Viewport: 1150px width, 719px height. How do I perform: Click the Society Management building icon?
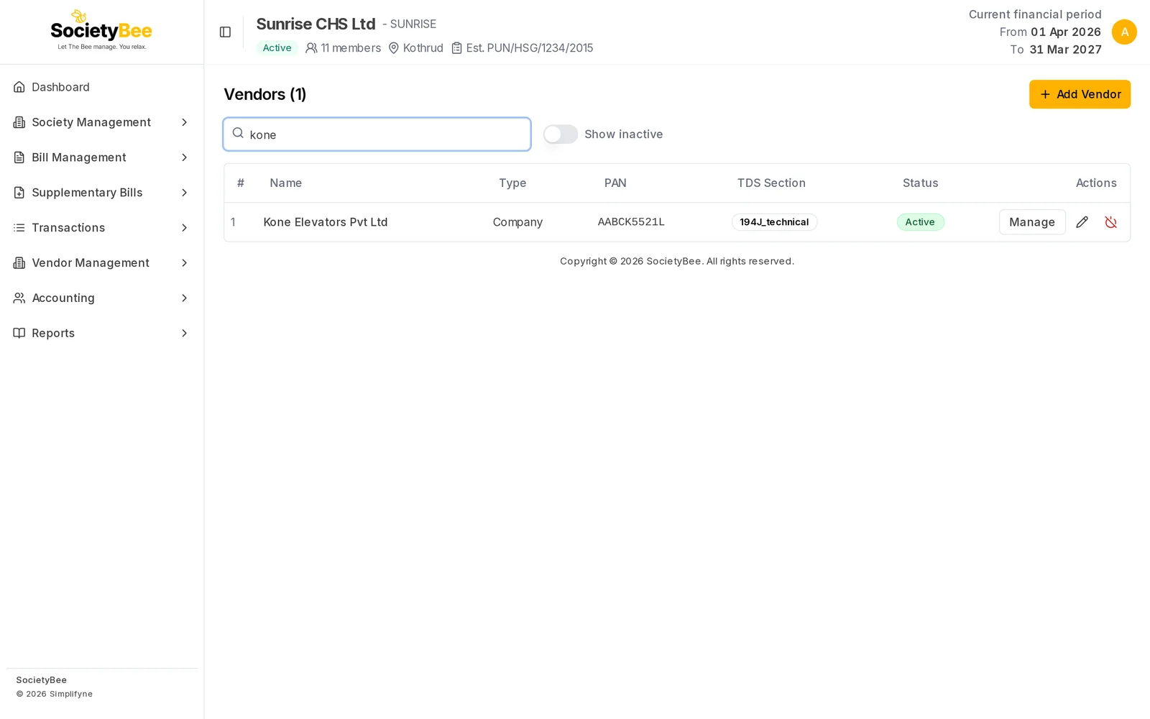click(x=19, y=122)
